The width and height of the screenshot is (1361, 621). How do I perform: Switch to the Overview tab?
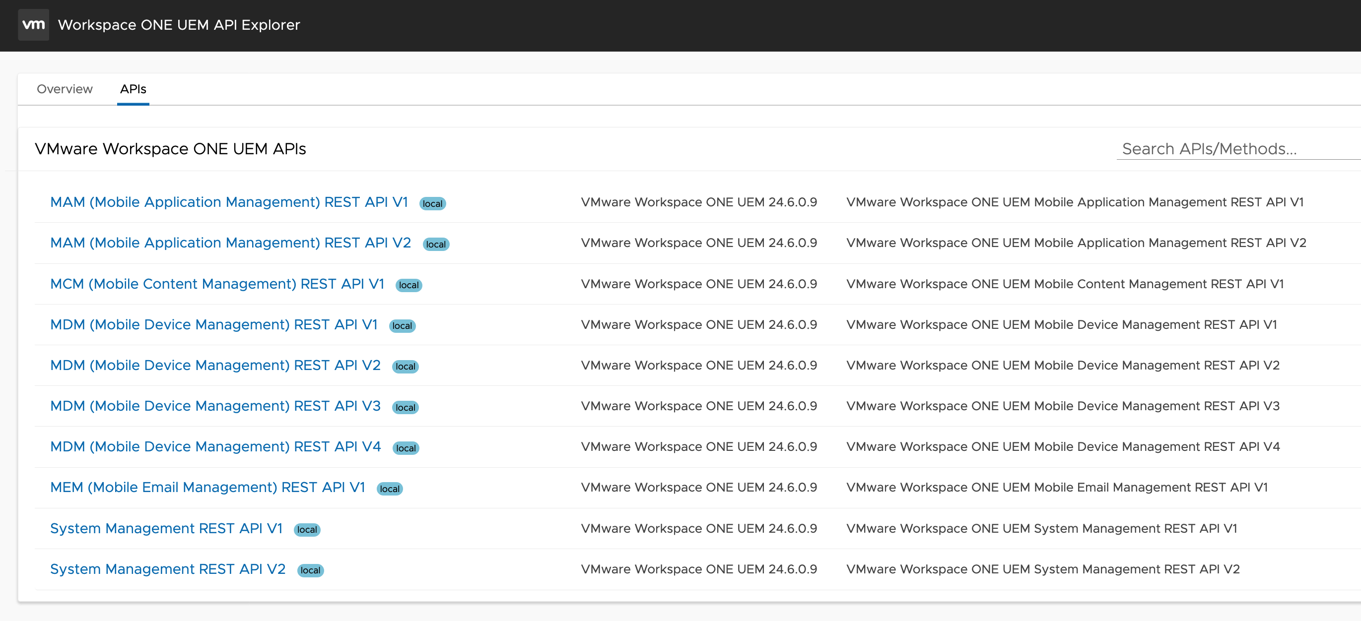[x=65, y=89]
